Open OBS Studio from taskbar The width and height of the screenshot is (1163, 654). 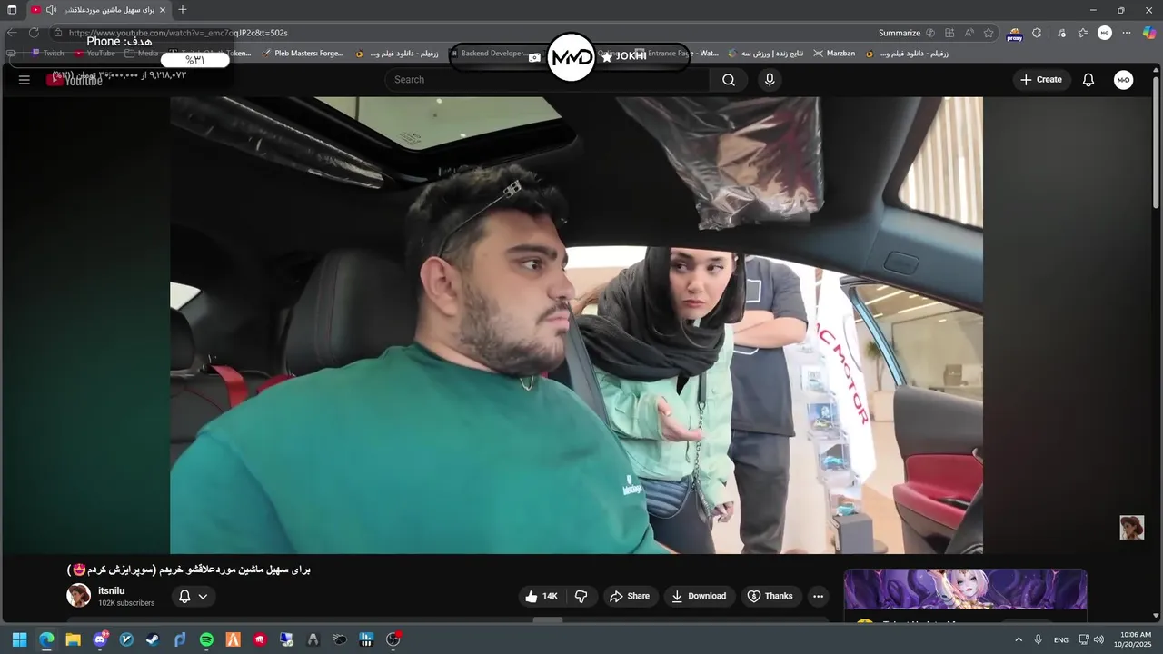point(393,639)
